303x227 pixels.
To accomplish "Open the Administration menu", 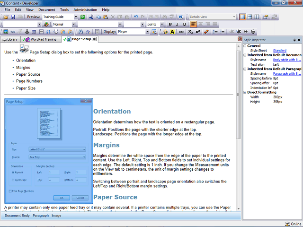I will [85, 9].
